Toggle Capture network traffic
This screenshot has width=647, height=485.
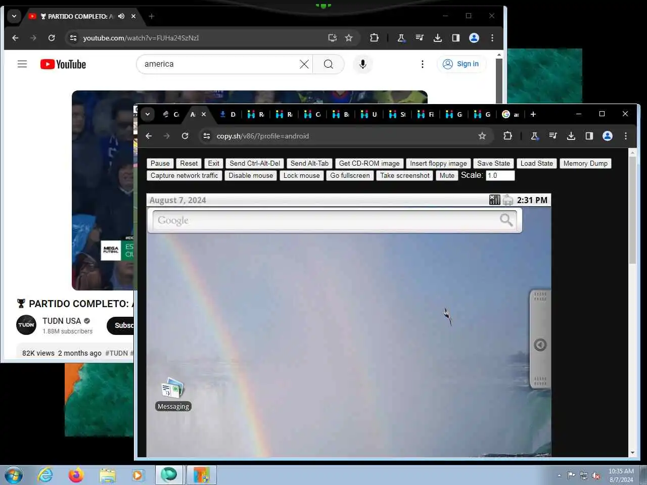(x=184, y=175)
